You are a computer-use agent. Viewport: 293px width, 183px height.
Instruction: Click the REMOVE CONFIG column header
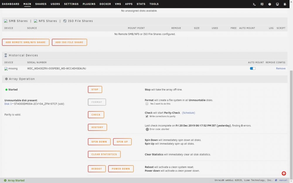(275, 63)
